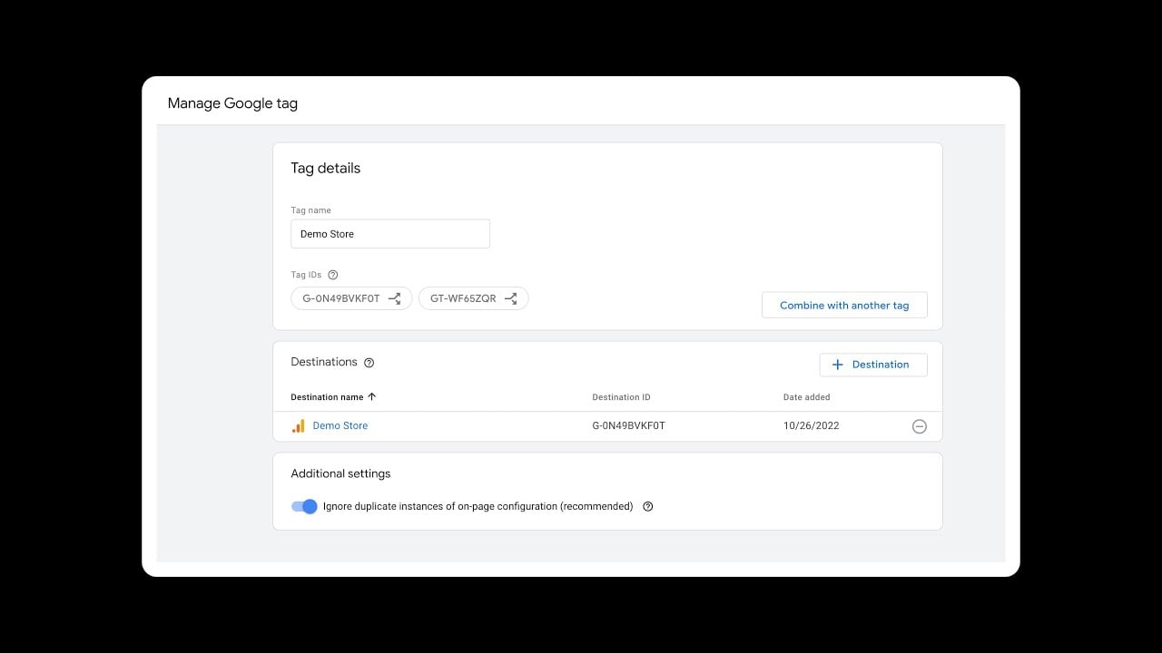Screen dimensions: 1162x653
Task: Click the Tag name input field
Action: click(x=389, y=234)
